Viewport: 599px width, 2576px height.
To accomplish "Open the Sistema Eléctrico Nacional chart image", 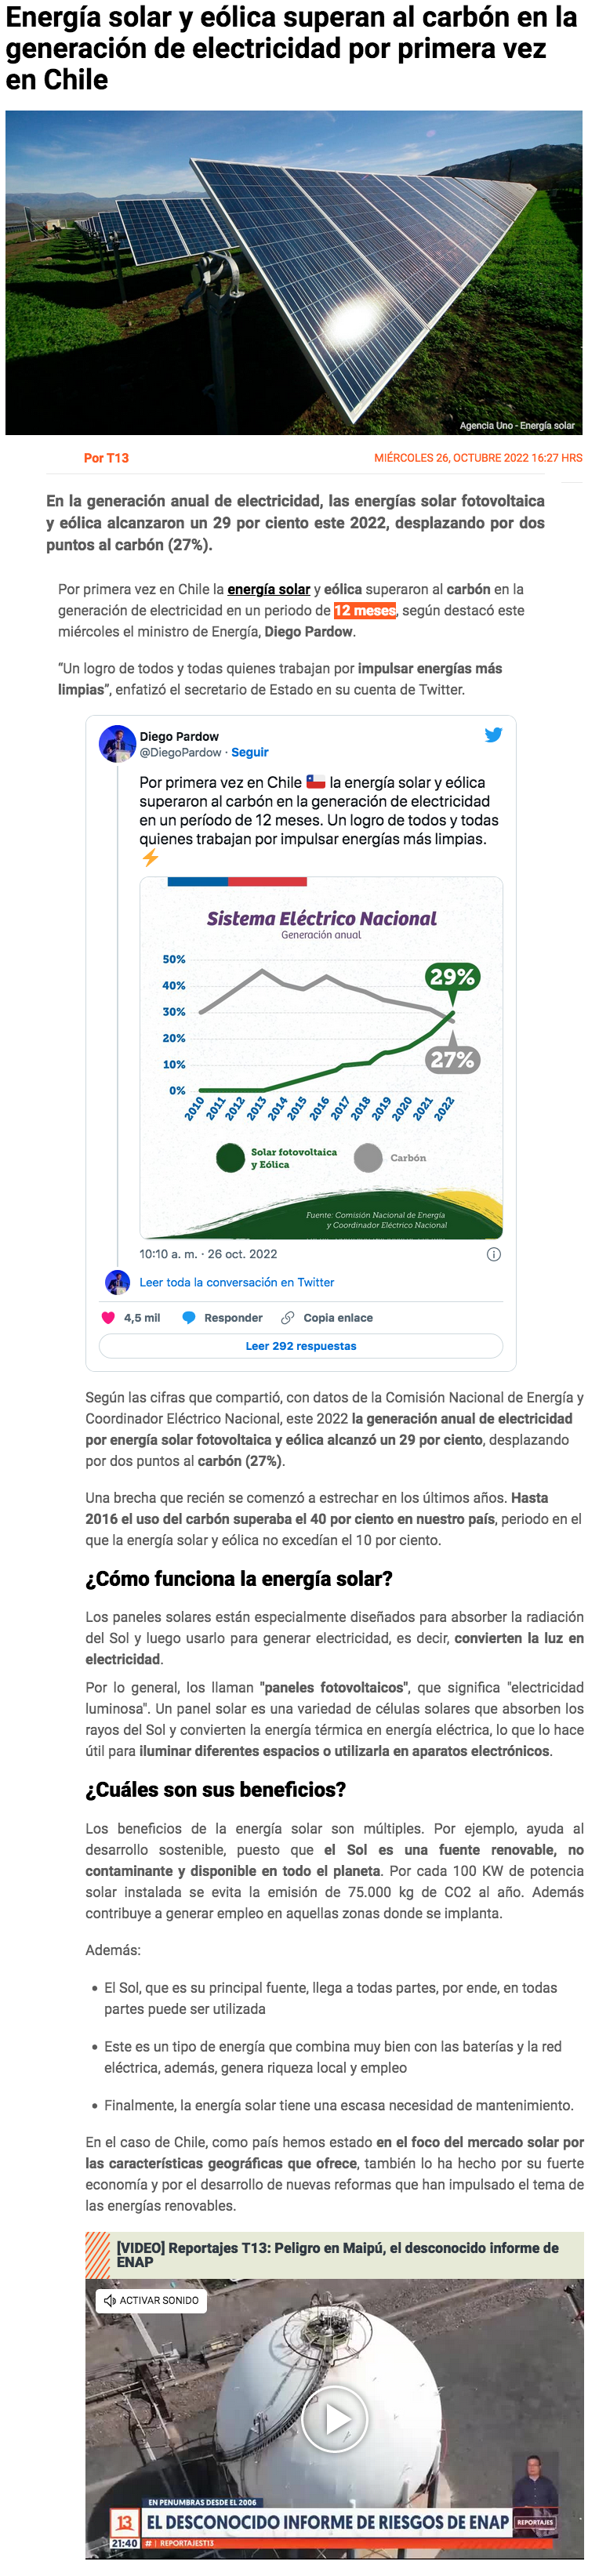I will (x=321, y=1057).
